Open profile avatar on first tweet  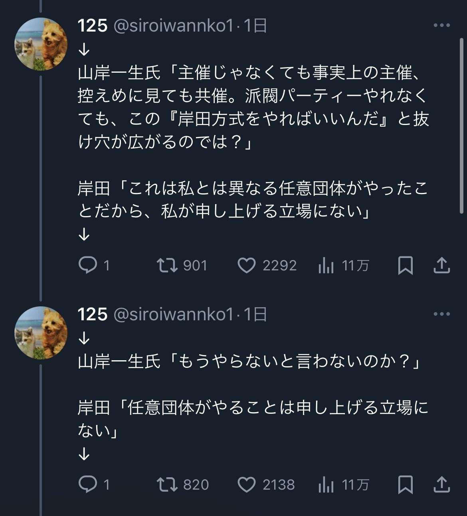tap(41, 44)
